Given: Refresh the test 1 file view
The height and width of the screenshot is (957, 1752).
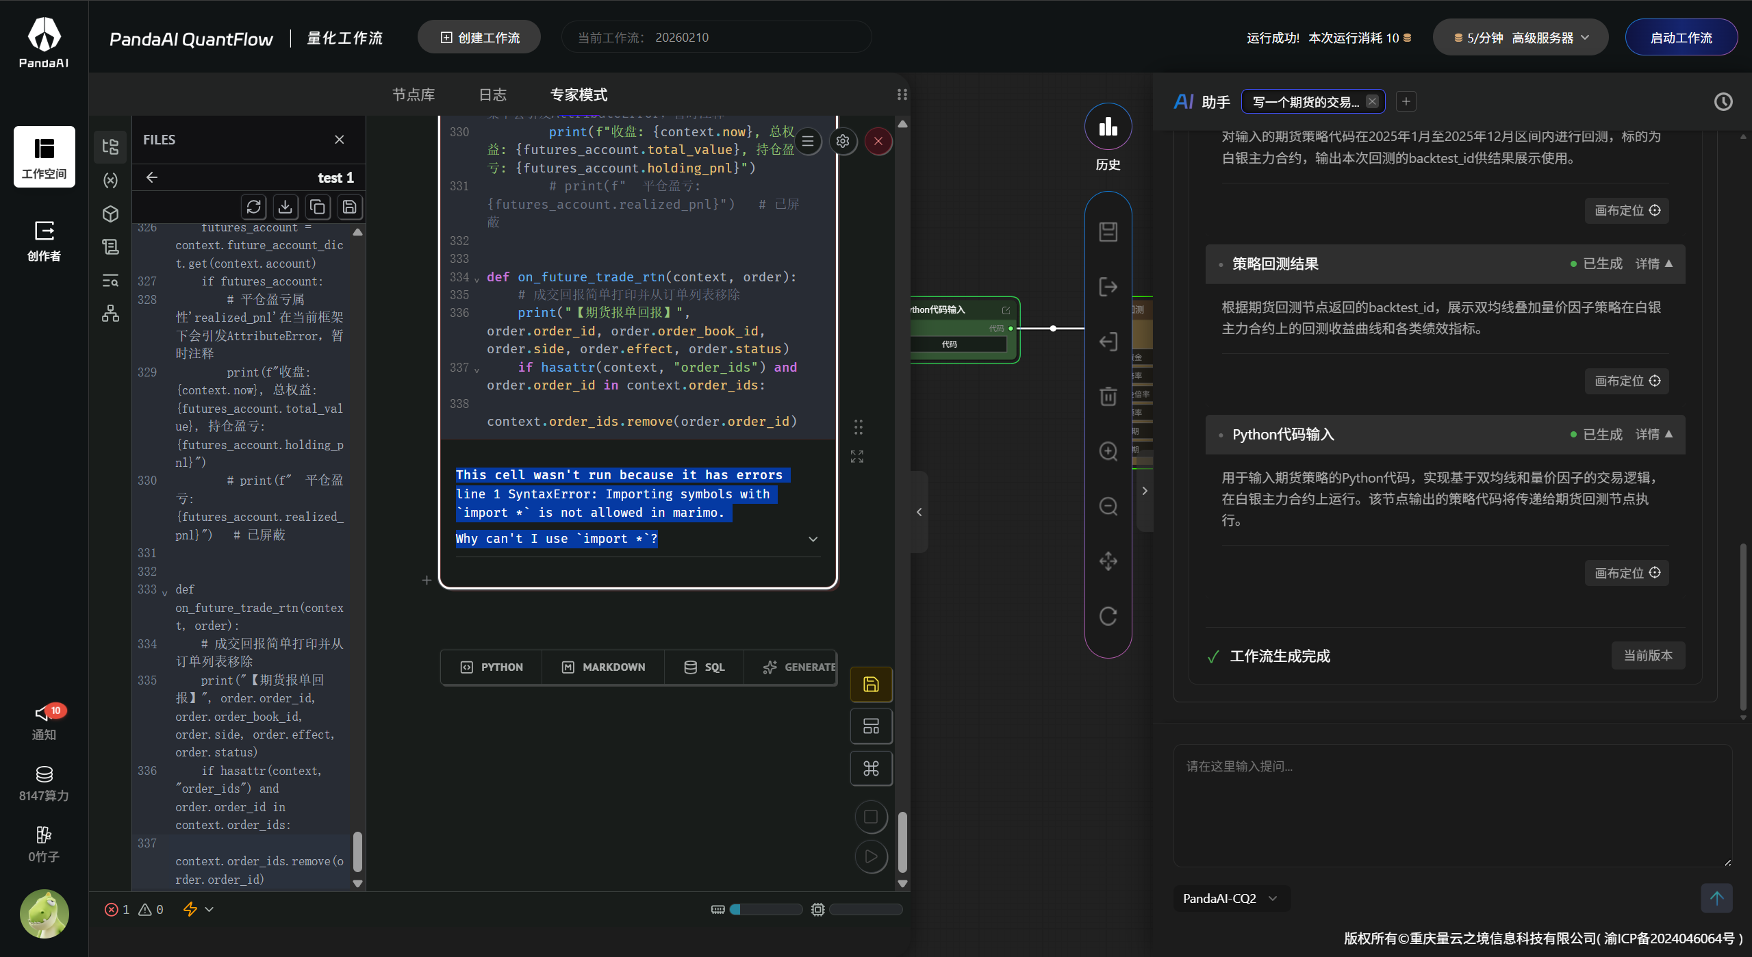Looking at the screenshot, I should coord(254,207).
